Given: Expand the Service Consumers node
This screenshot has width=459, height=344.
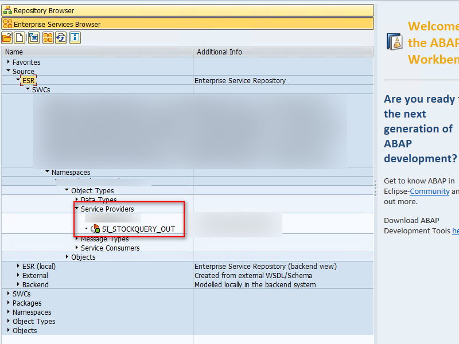Looking at the screenshot, I should 76,248.
